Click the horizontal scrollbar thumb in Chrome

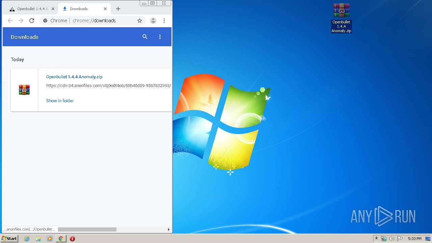click(87, 230)
